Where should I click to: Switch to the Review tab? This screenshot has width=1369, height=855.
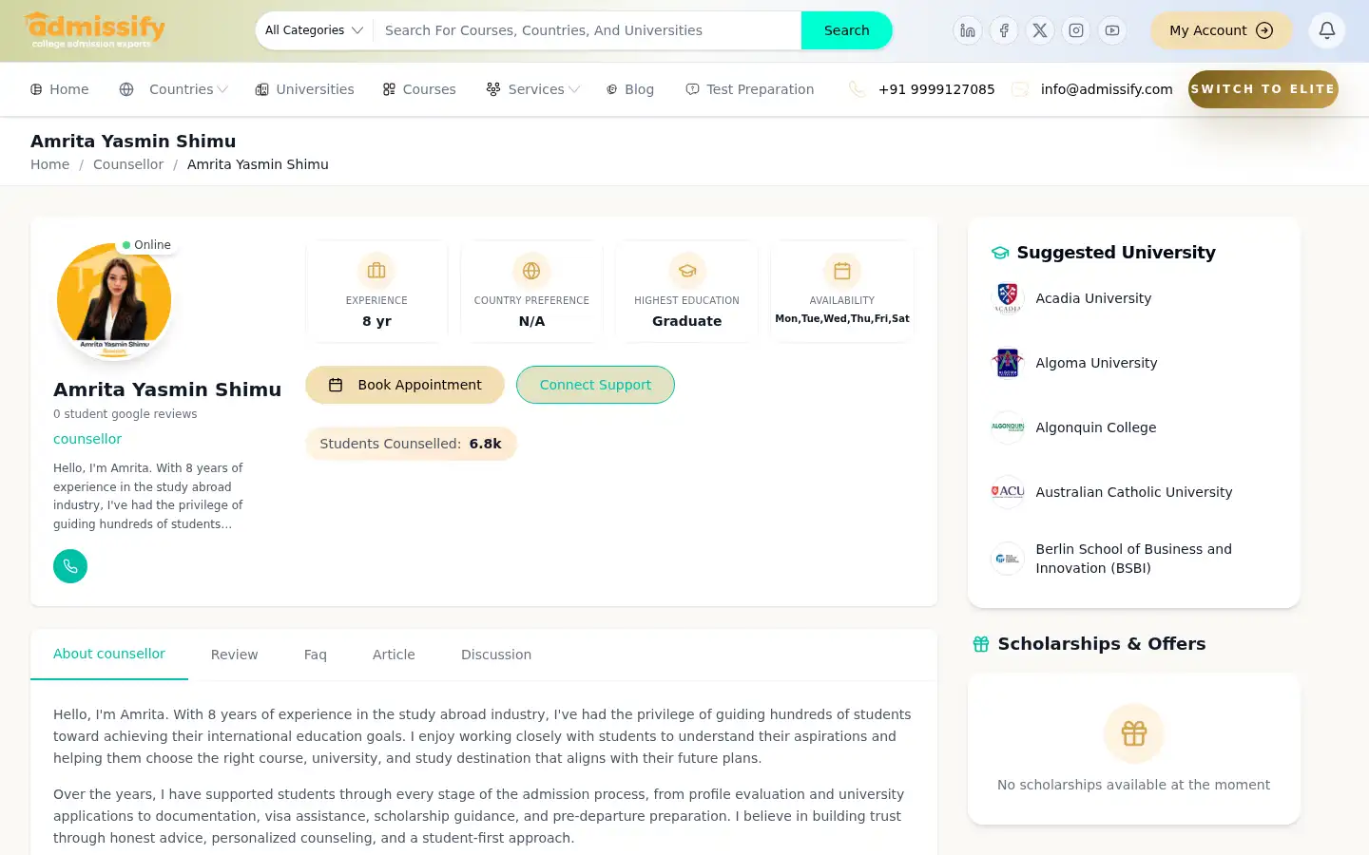[234, 655]
